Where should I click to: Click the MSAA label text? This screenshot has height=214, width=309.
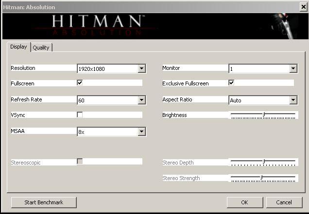[17, 131]
